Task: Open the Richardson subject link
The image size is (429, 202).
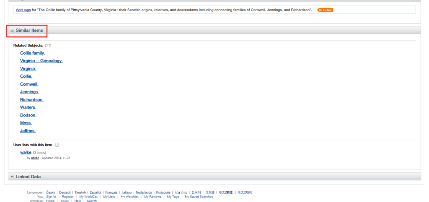Action: pyautogui.click(x=32, y=100)
